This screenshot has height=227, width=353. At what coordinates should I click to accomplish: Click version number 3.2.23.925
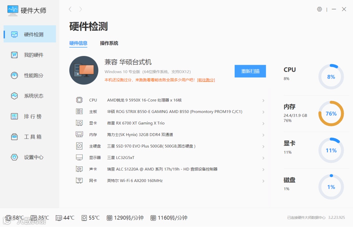coord(337,218)
